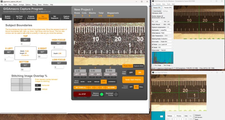Open the White balance dropdown
Image resolution: width=225 pixels, height=120 pixels.
coord(167,33)
